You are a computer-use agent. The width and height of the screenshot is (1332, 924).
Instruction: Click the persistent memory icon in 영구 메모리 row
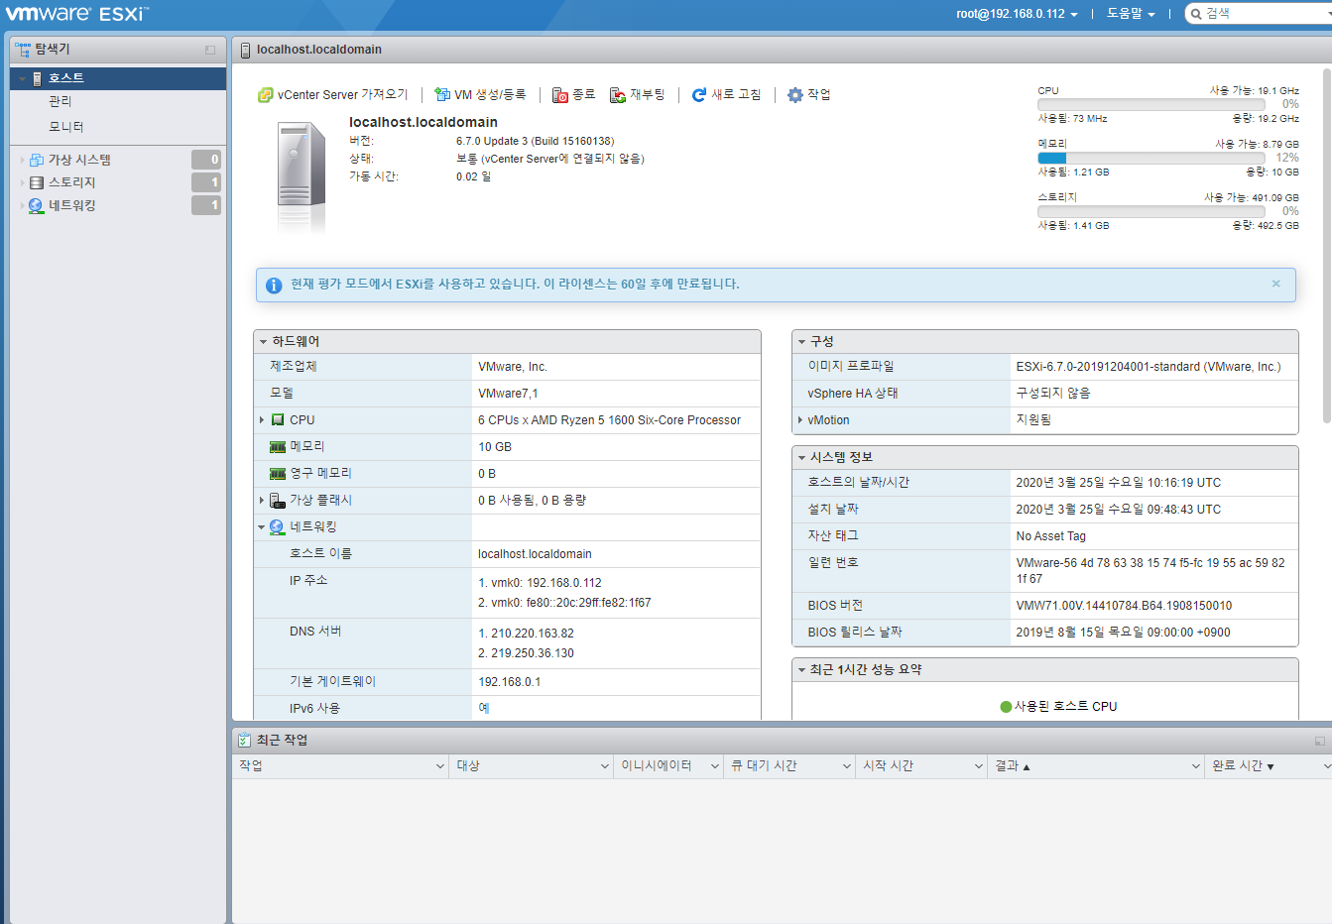pyautogui.click(x=278, y=474)
